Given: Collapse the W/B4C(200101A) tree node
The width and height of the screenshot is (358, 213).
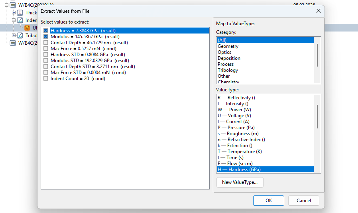Looking at the screenshot, I should point(6,5).
